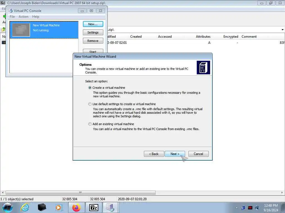Viewport: 285px width, 213px height.
Task: Click 7-Zip scrollbar right arrow
Action: click(282, 192)
